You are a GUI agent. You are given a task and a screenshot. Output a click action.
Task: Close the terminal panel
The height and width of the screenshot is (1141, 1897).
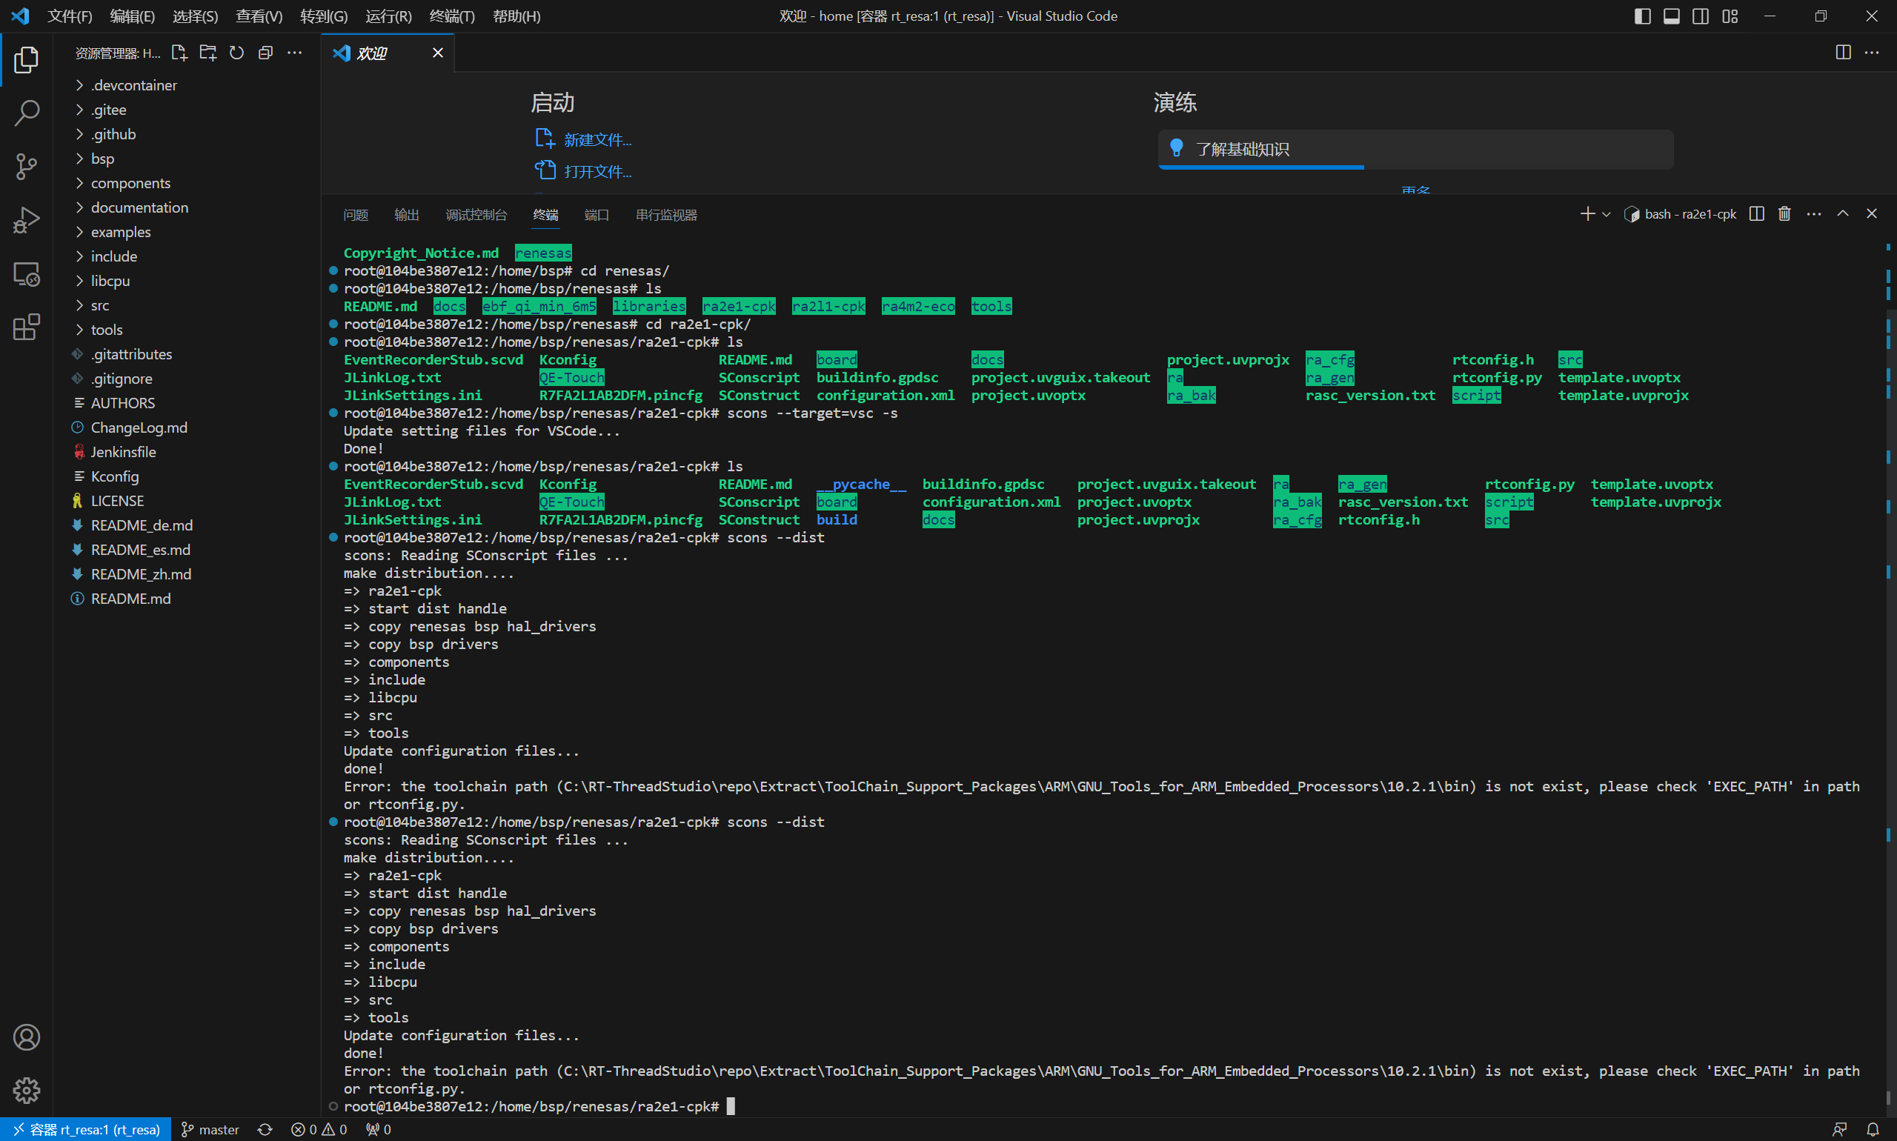[x=1872, y=213]
